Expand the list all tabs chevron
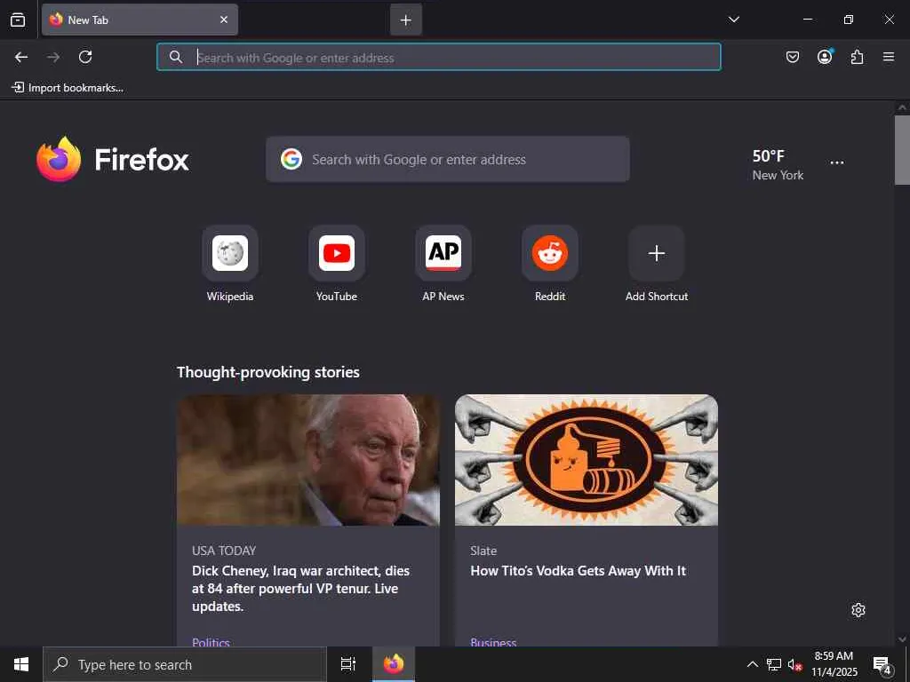 tap(733, 20)
